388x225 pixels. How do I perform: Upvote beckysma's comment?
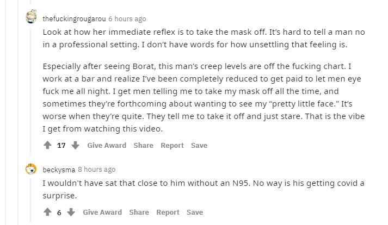pos(48,212)
